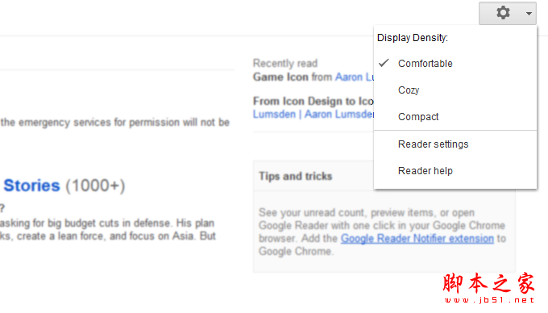Image resolution: width=548 pixels, height=313 pixels.
Task: Click the Tips and tricks heading
Action: [x=295, y=176]
